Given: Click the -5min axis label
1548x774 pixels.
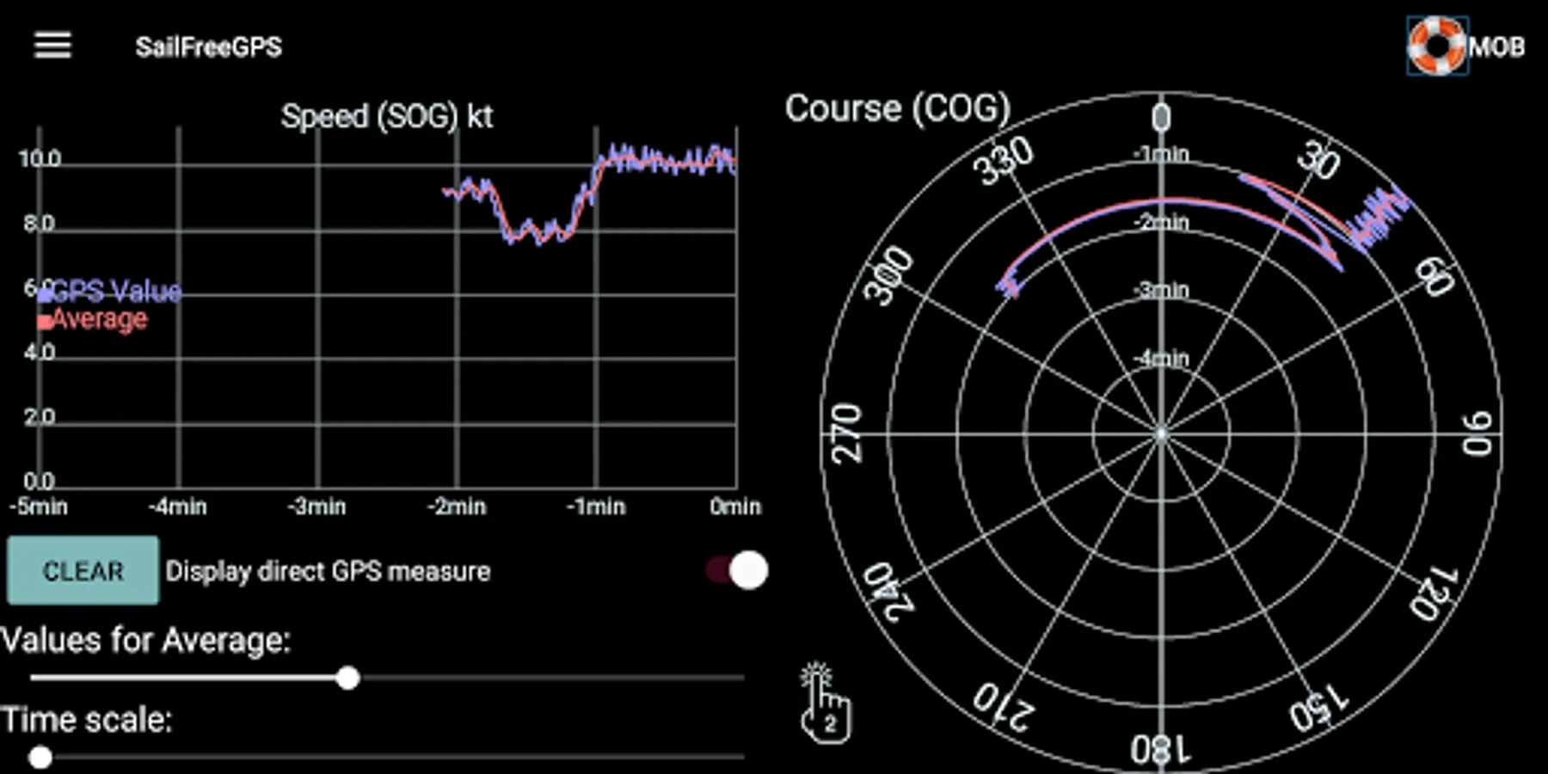Looking at the screenshot, I should [39, 507].
